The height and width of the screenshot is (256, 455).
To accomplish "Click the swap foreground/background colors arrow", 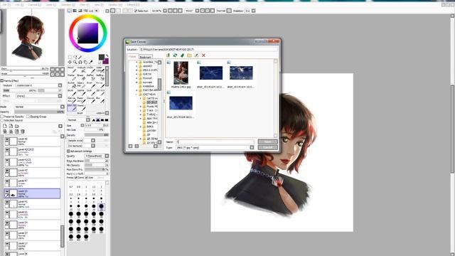I will click(x=107, y=55).
